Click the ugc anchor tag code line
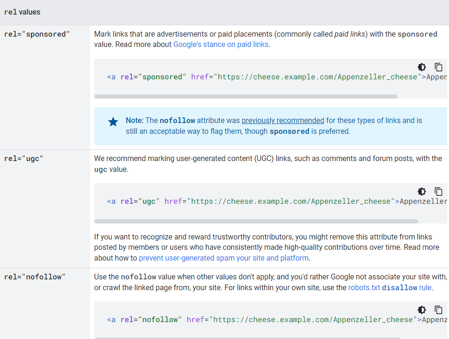 click(x=277, y=201)
